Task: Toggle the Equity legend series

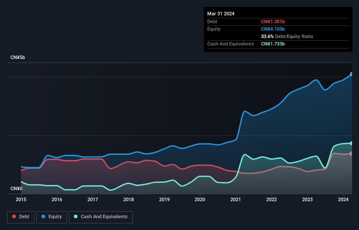Action: [52, 217]
